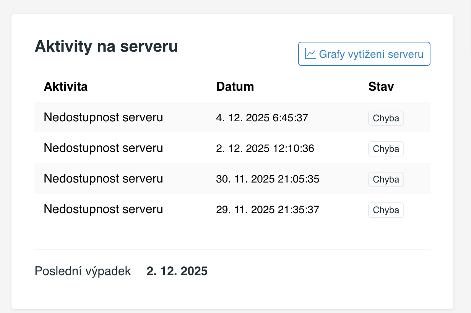Click Nedostupnost serveru in the second row
The width and height of the screenshot is (471, 313).
(x=103, y=148)
